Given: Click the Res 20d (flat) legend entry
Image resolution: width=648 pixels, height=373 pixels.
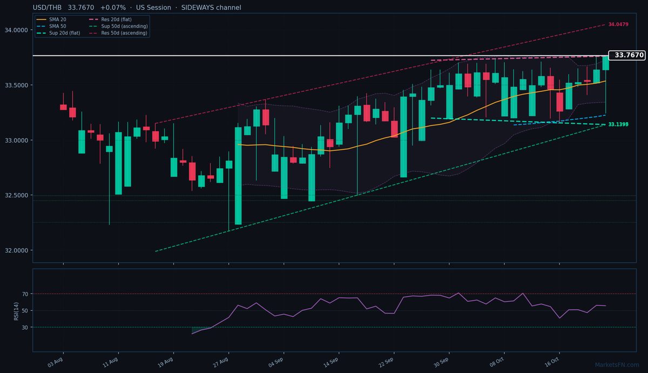Looking at the screenshot, I should pyautogui.click(x=111, y=19).
